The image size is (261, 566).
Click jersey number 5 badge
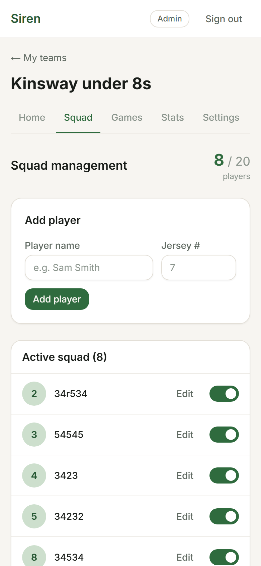34,516
